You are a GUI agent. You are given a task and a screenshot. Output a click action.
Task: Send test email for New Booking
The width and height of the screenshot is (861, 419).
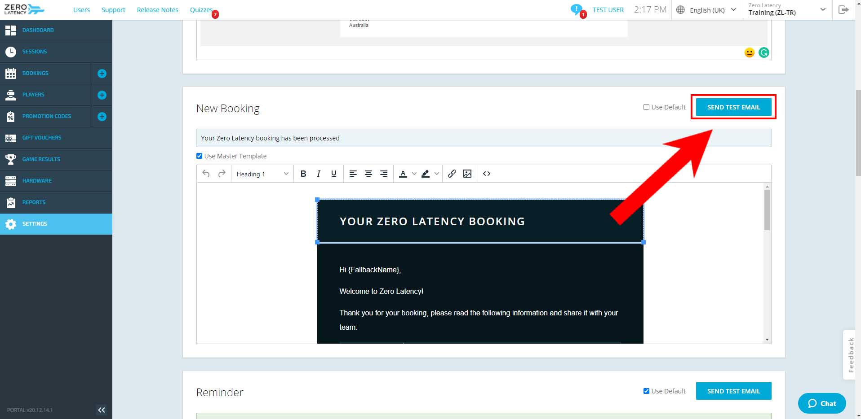(733, 107)
